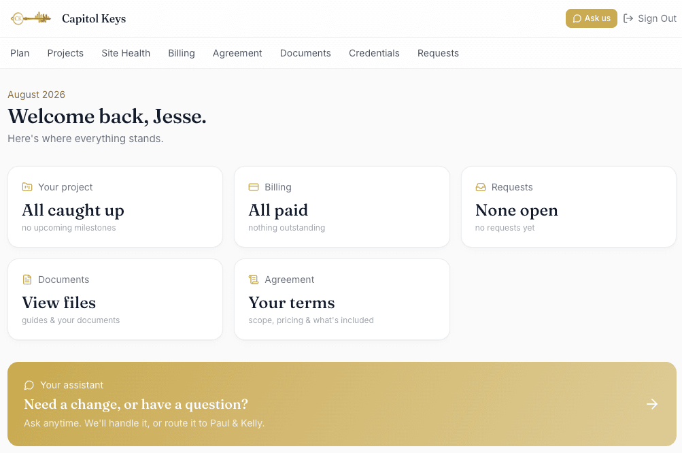
Task: Click the right arrow in assistant banner
Action: pyautogui.click(x=652, y=404)
